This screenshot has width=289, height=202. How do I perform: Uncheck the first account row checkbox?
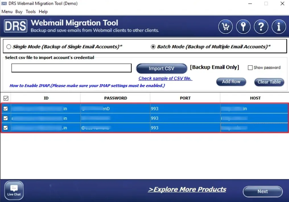click(6, 109)
